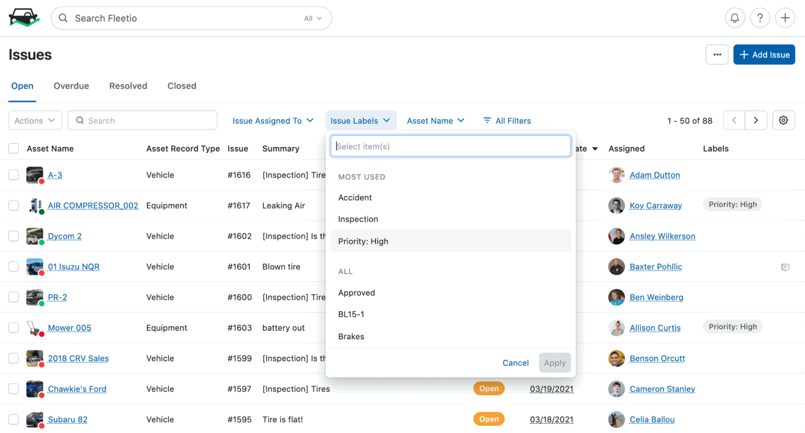Switch to the Closed tab
The image size is (805, 433).
182,86
